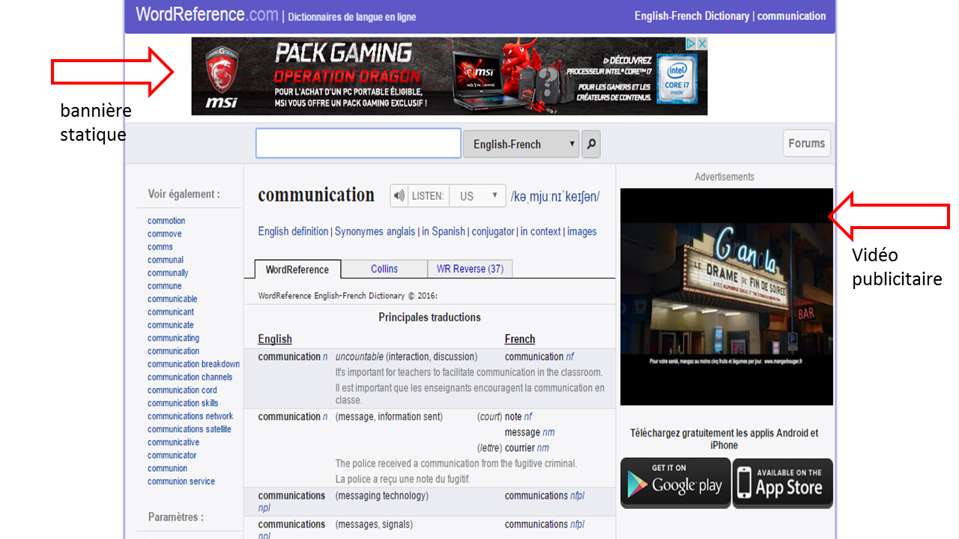This screenshot has height=539, width=959.
Task: Open the Google Play download badge
Action: pyautogui.click(x=675, y=484)
